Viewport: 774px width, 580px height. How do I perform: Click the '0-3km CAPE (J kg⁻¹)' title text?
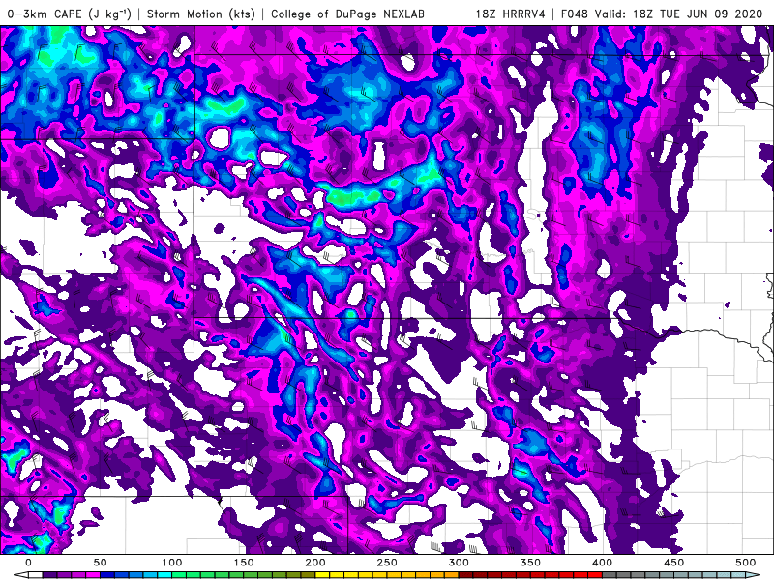click(69, 14)
